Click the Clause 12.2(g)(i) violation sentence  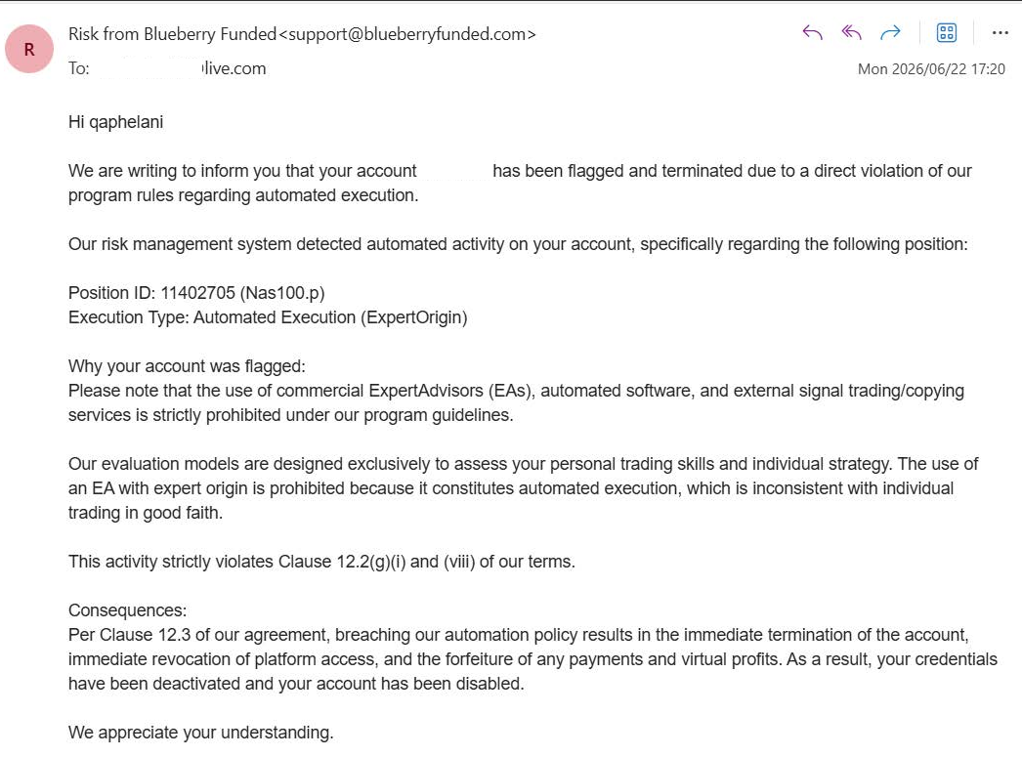point(322,562)
